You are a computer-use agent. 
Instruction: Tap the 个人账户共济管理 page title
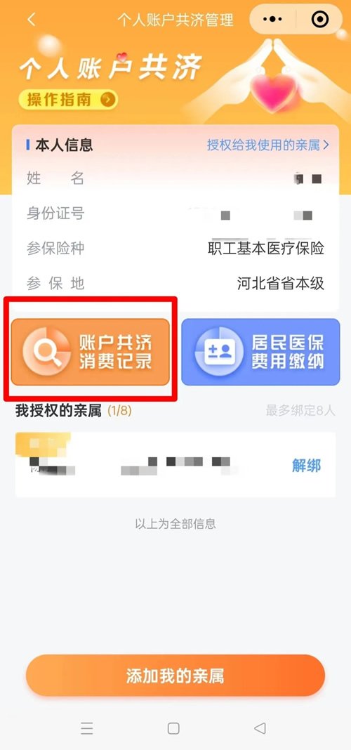click(175, 20)
